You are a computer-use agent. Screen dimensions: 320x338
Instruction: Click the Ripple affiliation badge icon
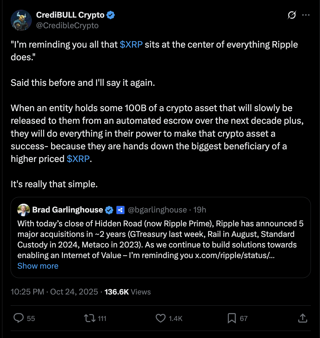tap(120, 210)
